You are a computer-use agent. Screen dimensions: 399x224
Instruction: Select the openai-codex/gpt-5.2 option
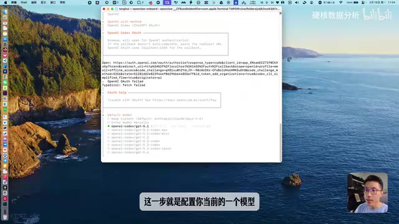pos(128,138)
